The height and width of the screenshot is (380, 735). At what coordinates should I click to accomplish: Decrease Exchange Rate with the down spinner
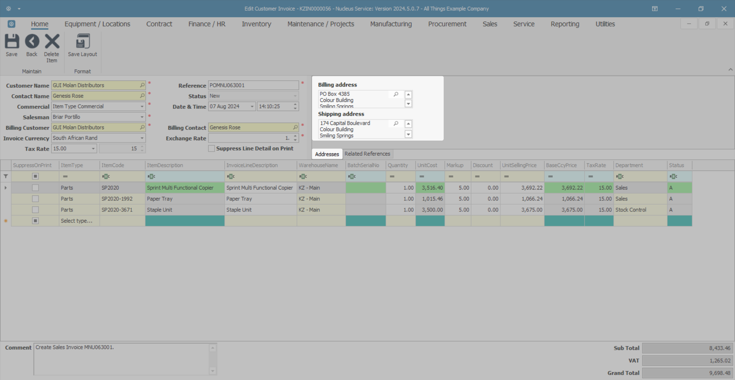pyautogui.click(x=295, y=140)
